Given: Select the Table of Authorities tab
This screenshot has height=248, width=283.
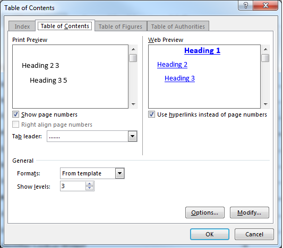Looking at the screenshot, I should 178,26.
